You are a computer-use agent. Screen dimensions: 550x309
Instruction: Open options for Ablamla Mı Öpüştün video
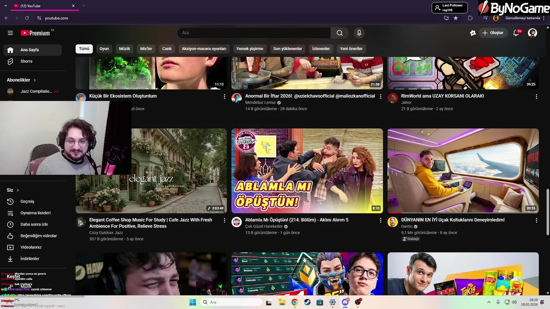380,220
